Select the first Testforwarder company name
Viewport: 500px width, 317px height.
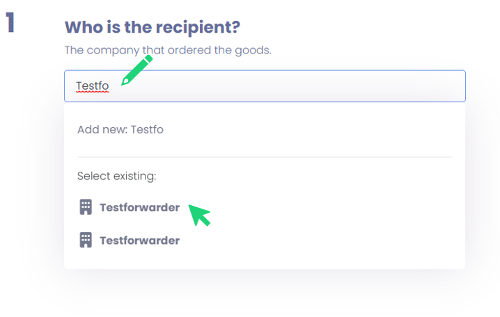[139, 207]
